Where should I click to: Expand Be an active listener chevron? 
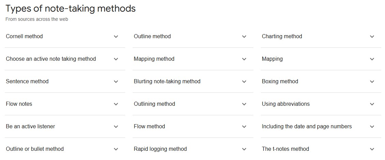click(x=116, y=127)
